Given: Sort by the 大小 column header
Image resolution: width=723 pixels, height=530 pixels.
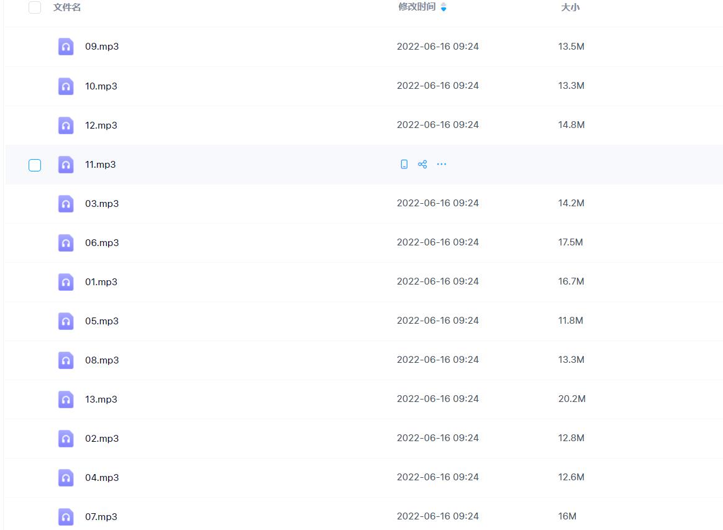Looking at the screenshot, I should pyautogui.click(x=570, y=7).
